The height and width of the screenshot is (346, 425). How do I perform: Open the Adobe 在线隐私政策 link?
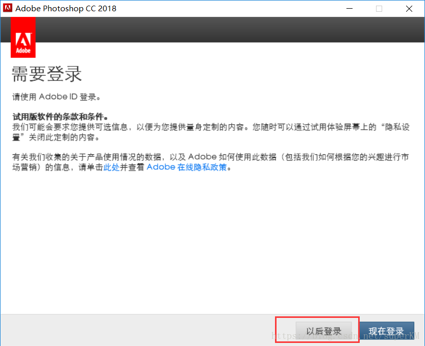pyautogui.click(x=187, y=167)
